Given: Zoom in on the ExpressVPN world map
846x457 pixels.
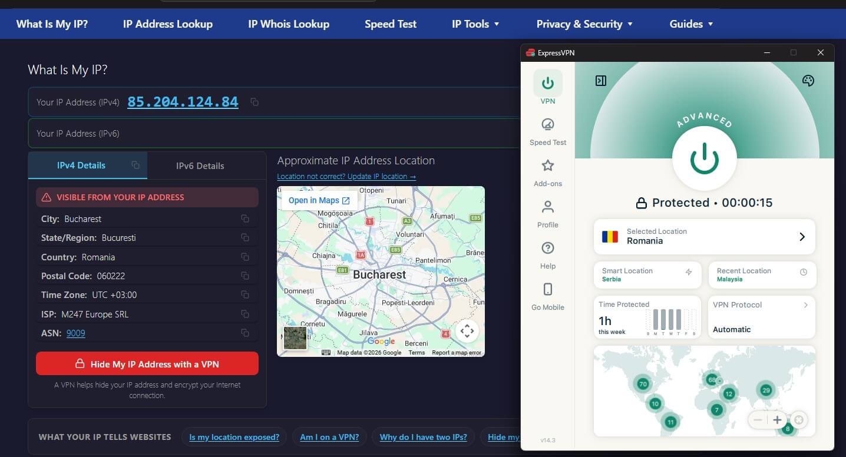Looking at the screenshot, I should (x=777, y=420).
